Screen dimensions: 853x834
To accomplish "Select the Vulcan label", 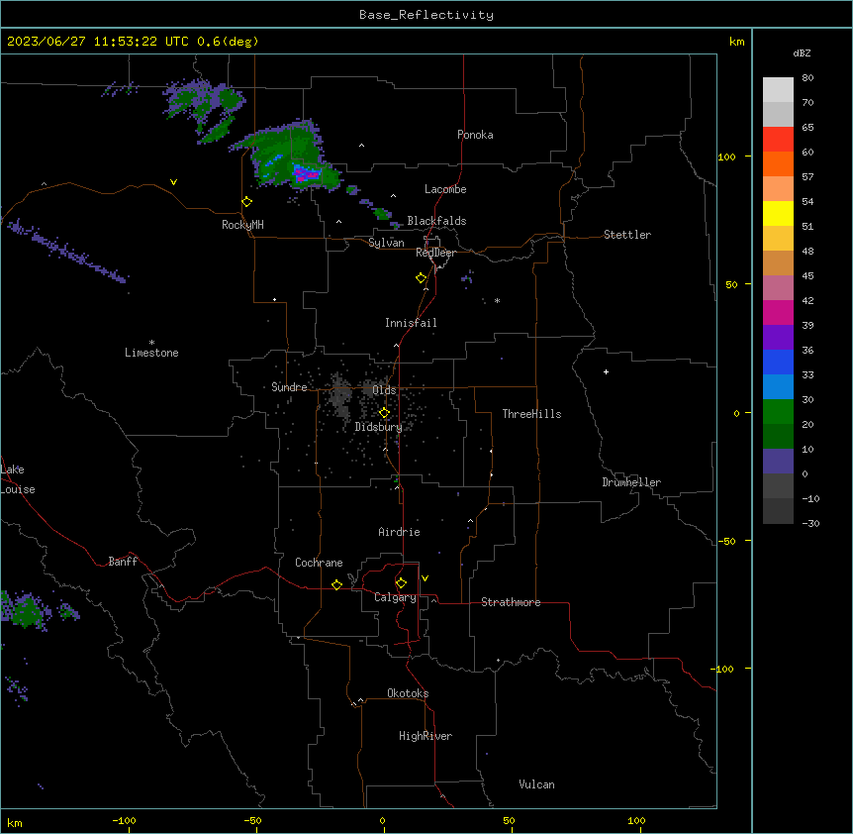I will click(536, 784).
